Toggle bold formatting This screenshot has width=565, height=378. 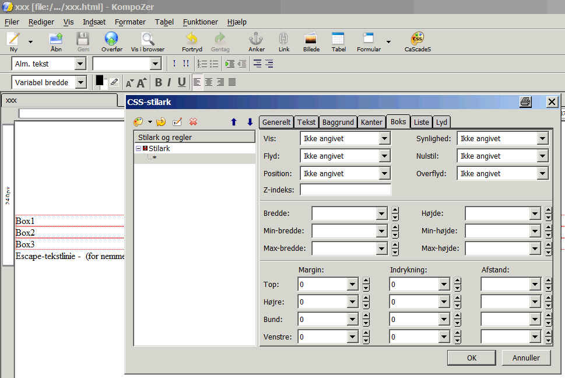point(158,82)
